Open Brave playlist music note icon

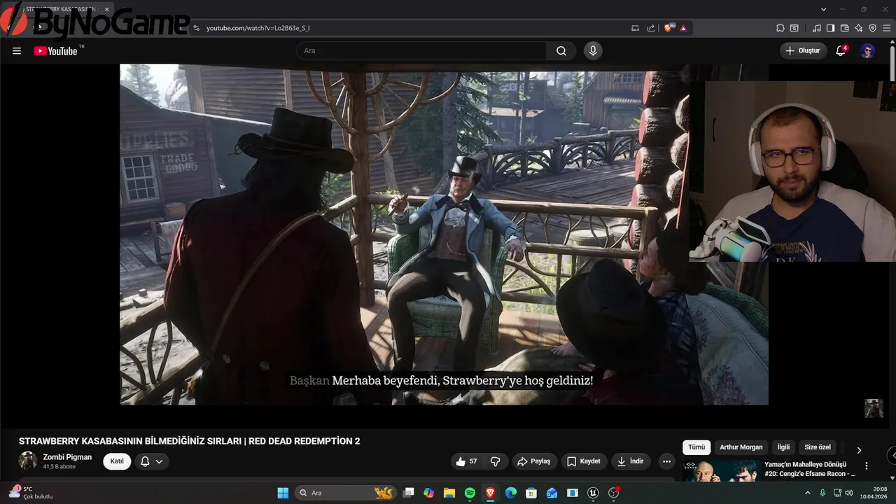point(817,28)
